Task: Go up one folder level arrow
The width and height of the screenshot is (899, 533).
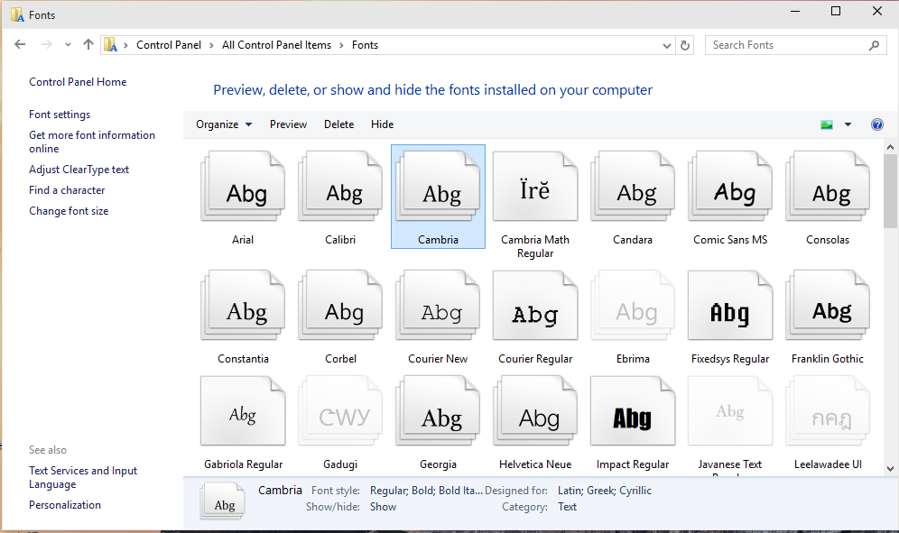Action: click(88, 45)
